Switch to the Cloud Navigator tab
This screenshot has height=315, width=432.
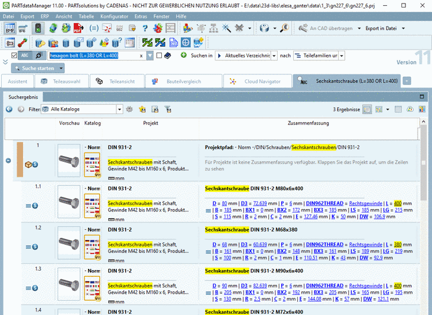coord(257,81)
